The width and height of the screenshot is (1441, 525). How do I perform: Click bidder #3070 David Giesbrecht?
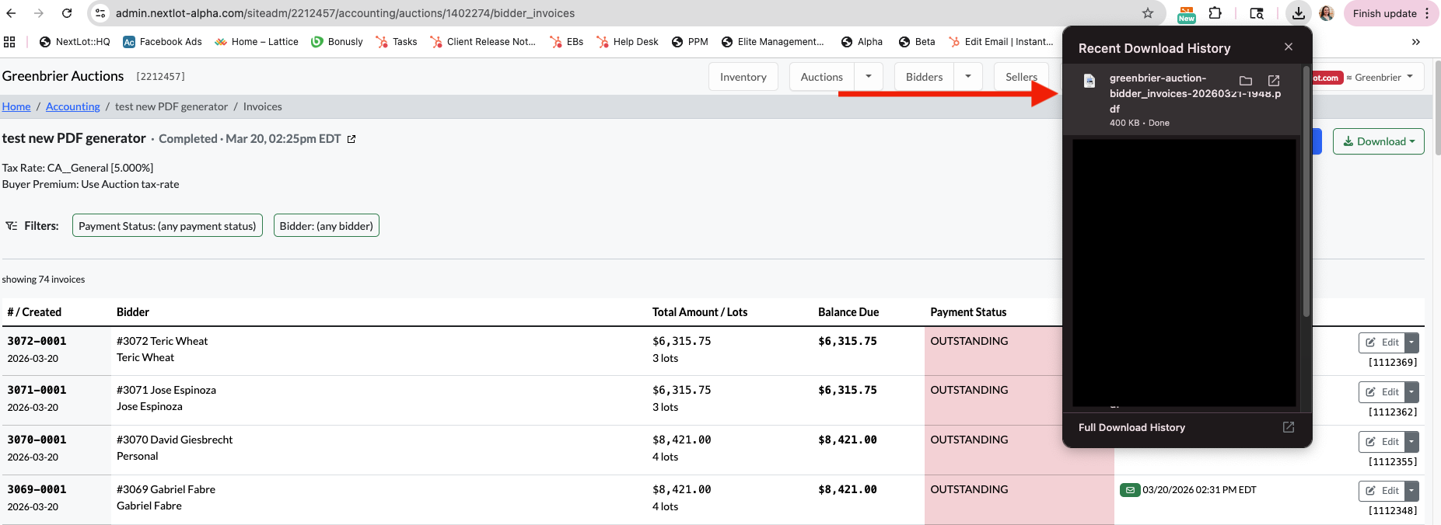175,440
